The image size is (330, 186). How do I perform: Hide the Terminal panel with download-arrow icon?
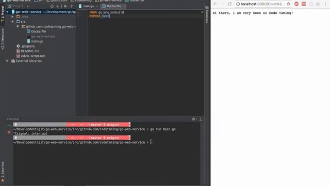pos(201,119)
